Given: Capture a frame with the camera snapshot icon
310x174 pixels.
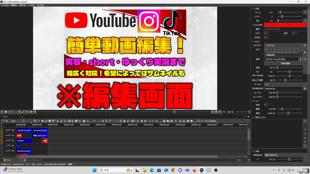Looking at the screenshot, I should (x=188, y=121).
